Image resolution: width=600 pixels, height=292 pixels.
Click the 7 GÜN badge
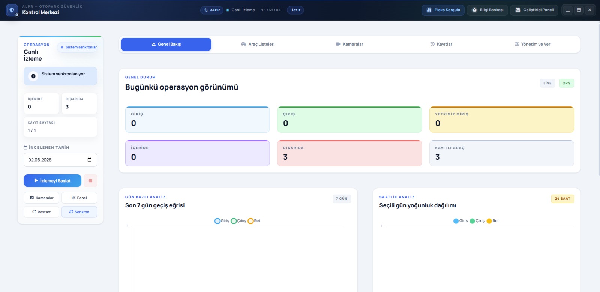click(x=342, y=199)
